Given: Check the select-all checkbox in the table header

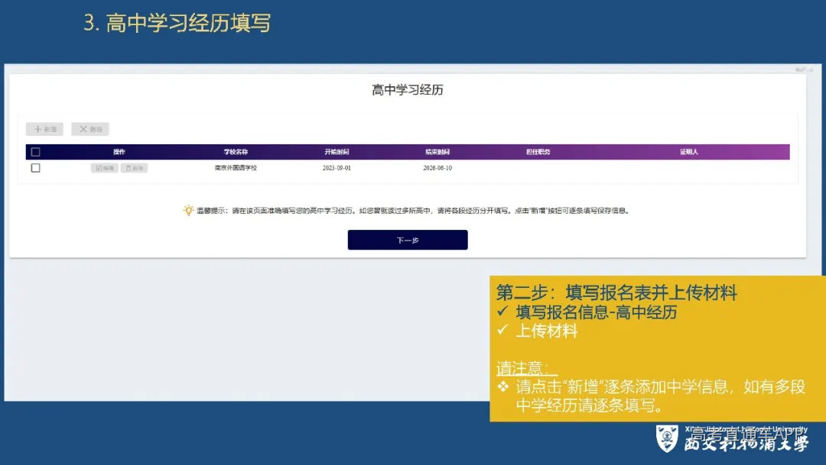Looking at the screenshot, I should (x=36, y=153).
